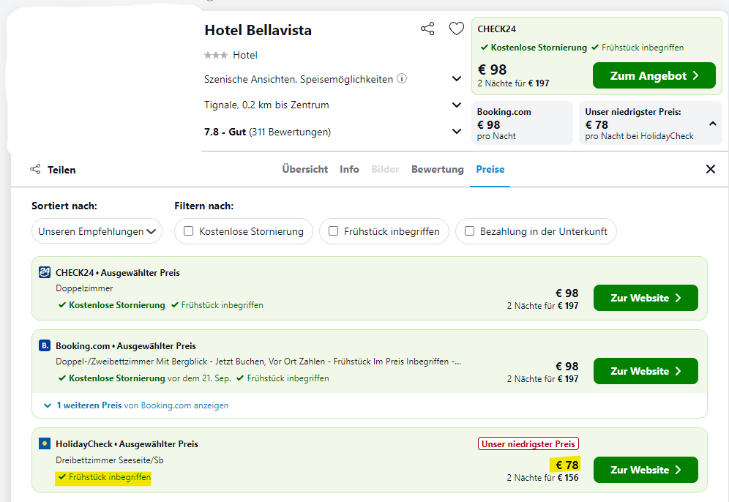The height and width of the screenshot is (502, 729).
Task: Click the Teilen share button
Action: click(x=53, y=170)
